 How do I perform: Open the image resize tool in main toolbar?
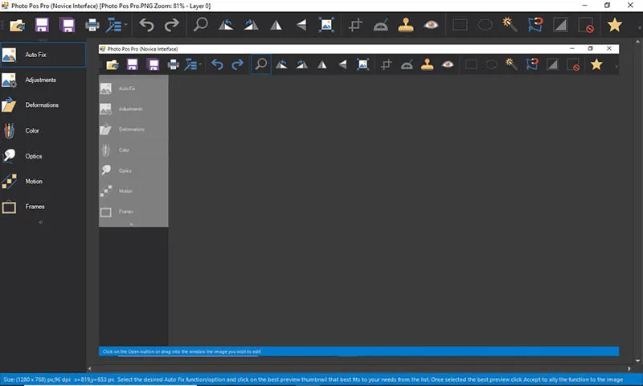(x=326, y=25)
